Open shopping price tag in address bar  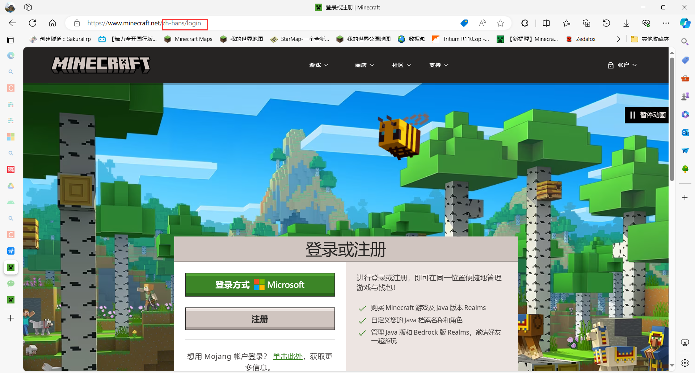[464, 23]
